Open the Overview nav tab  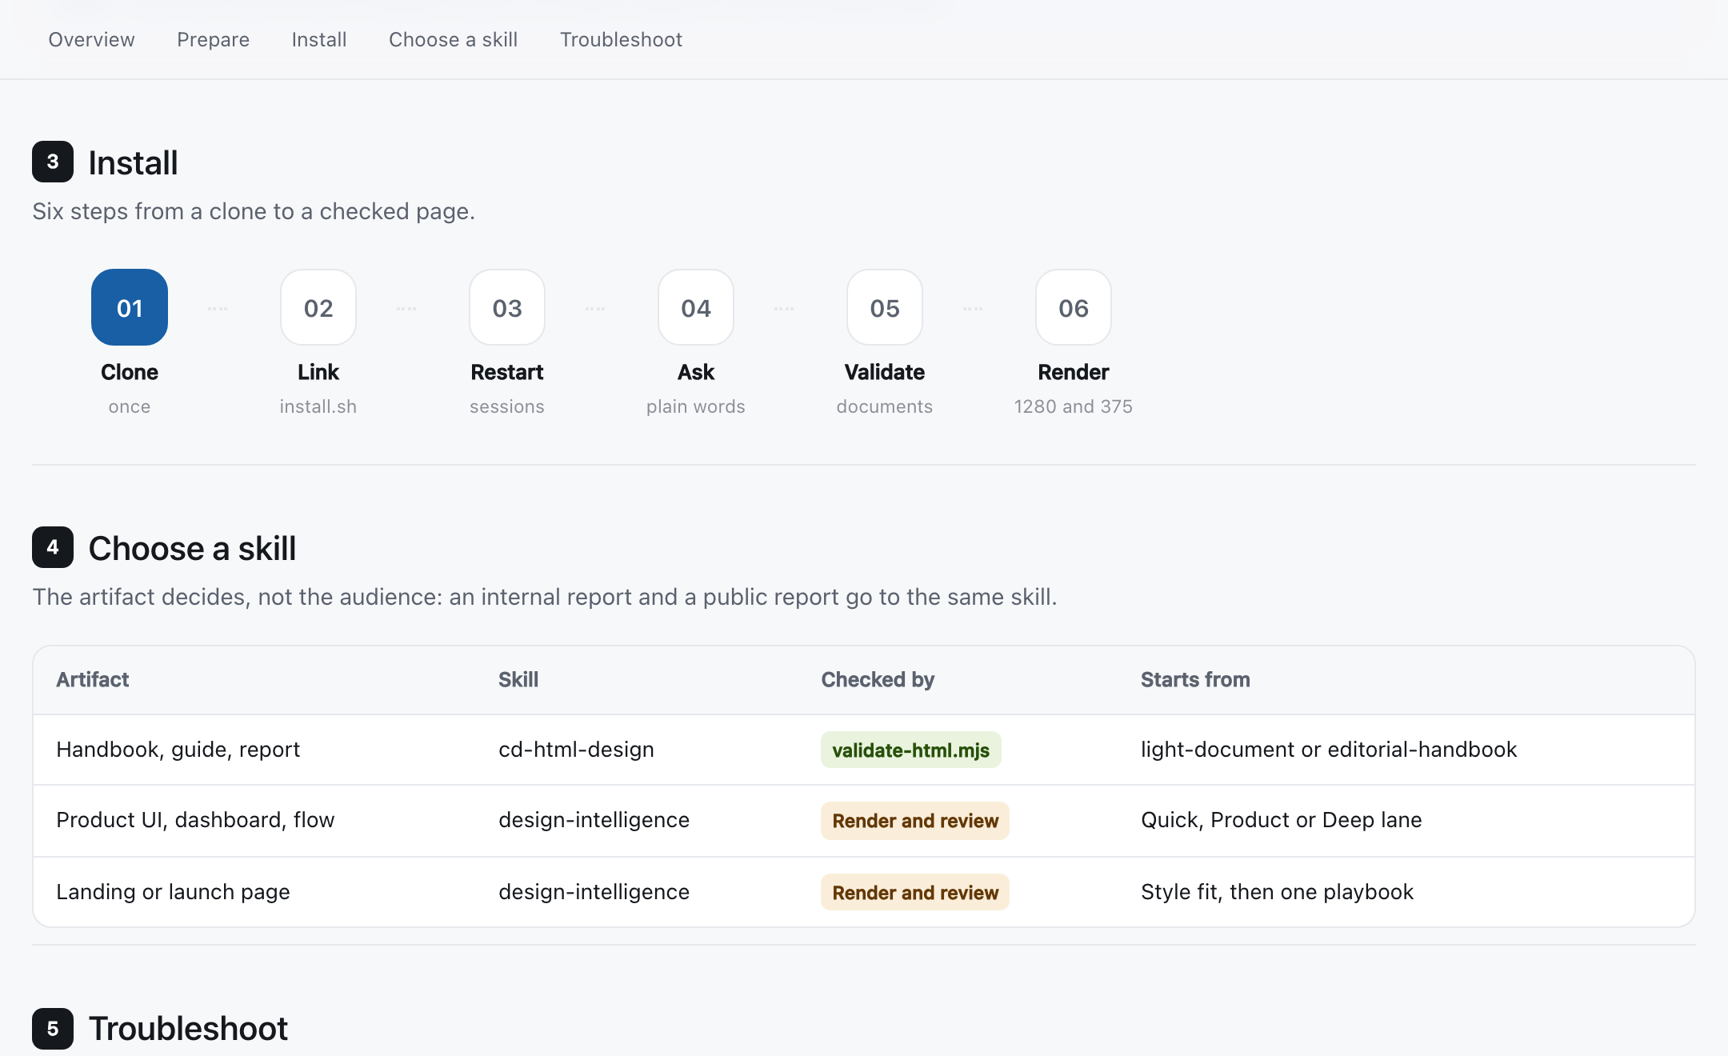pyautogui.click(x=91, y=39)
